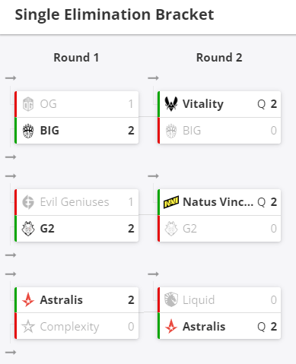The image size is (296, 364).
Task: Click the arrow below the Complexity match
Action: (x=11, y=353)
